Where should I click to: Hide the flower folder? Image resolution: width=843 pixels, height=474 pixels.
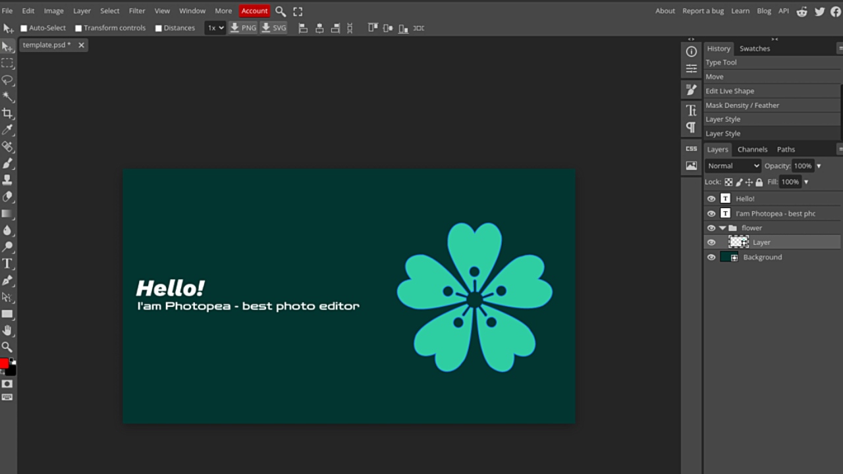[711, 228]
